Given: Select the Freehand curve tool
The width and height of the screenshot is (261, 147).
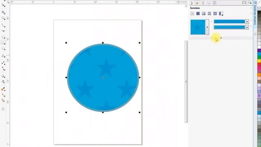Looking at the screenshot, I should coord(3,25).
